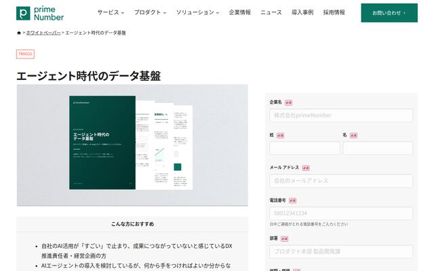
Task: Click the エージェント時代のデータ基盤 page heading
Action: click(89, 76)
